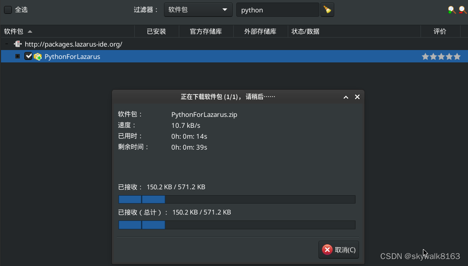Click the zoom in magnifier icon
The height and width of the screenshot is (266, 468).
click(x=452, y=10)
